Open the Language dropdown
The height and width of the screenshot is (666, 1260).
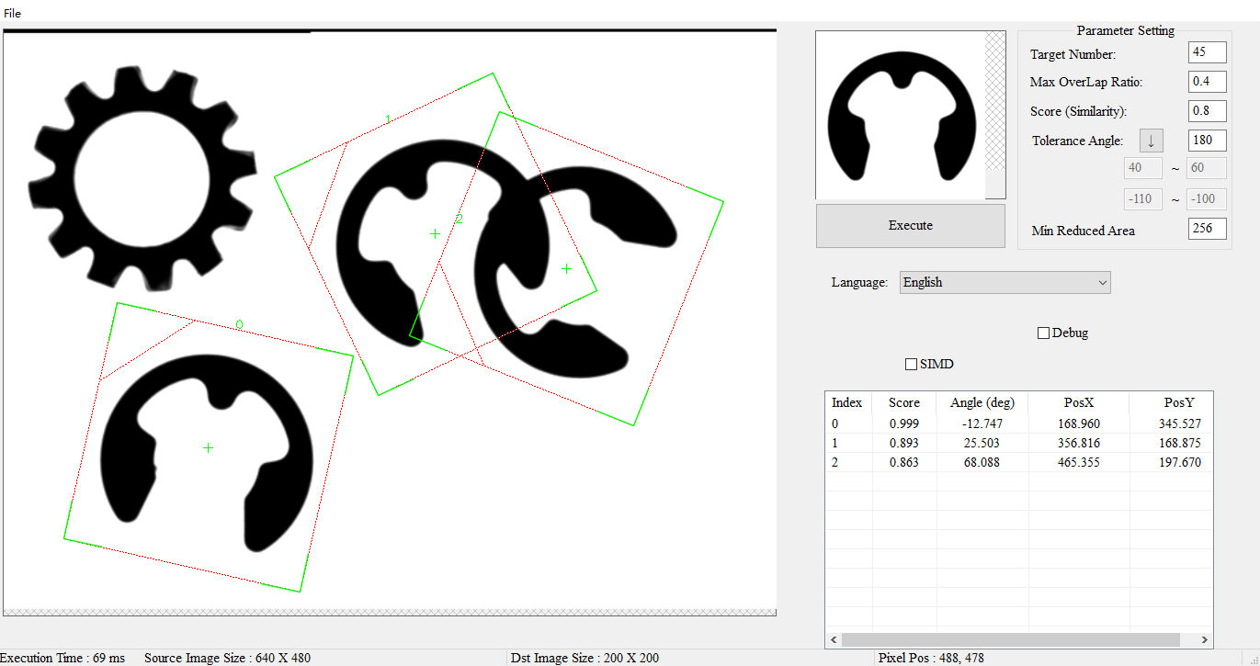[1005, 282]
